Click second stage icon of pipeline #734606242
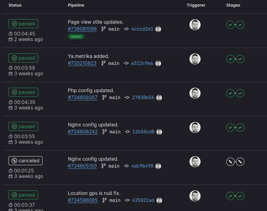267x211 pixels. 240,127
